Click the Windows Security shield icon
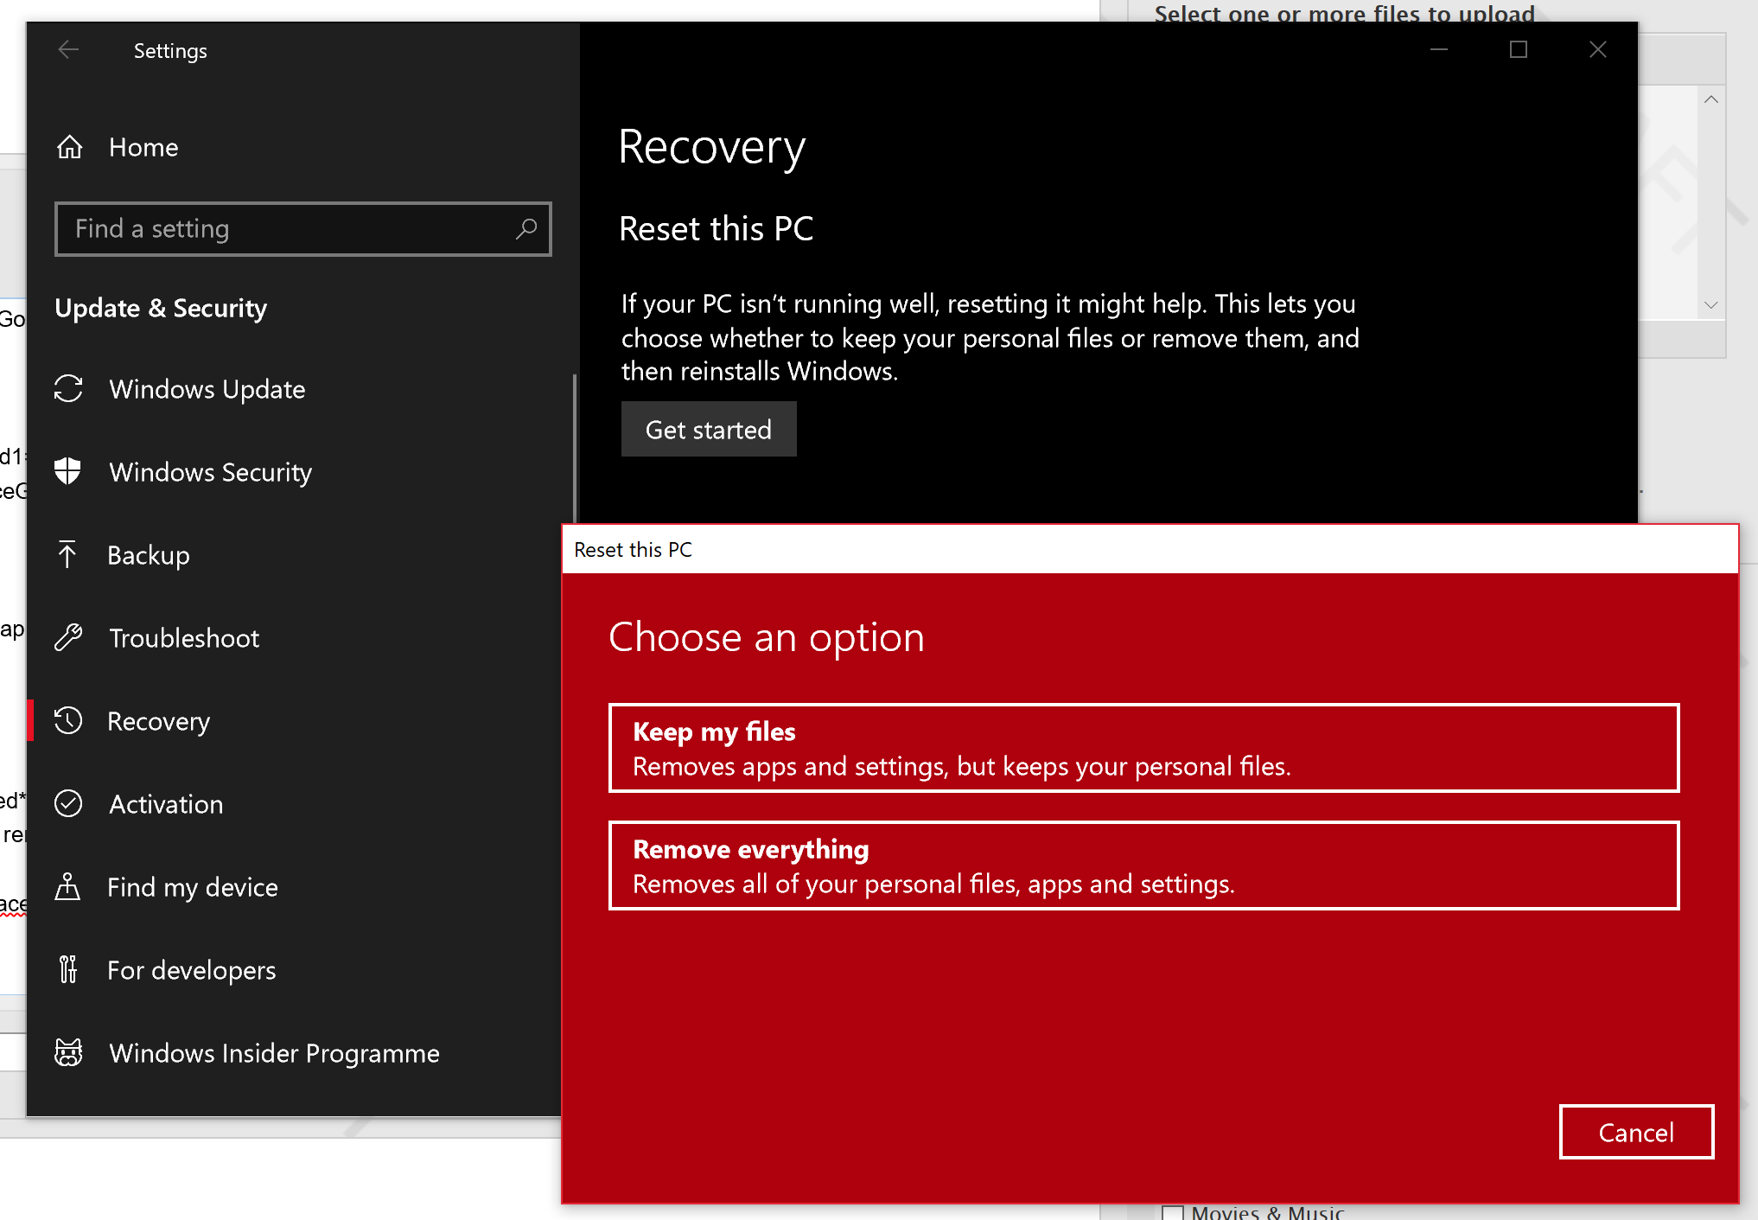 tap(69, 472)
